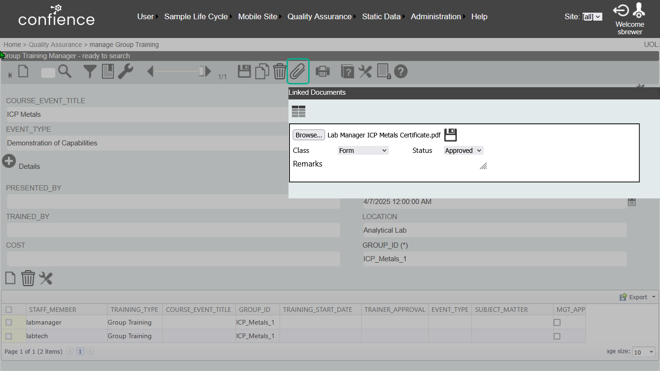The image size is (660, 371).
Task: Open the help book with question mark
Action: click(x=347, y=71)
